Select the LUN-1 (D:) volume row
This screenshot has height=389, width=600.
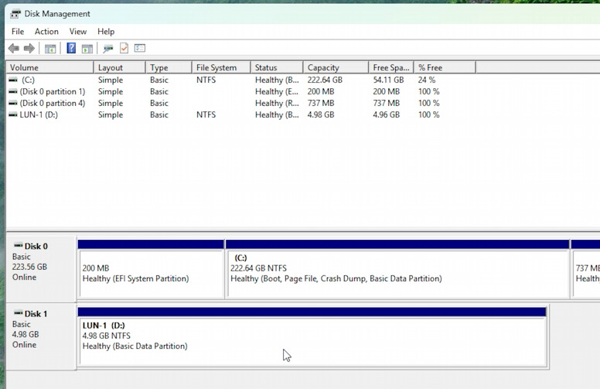241,114
